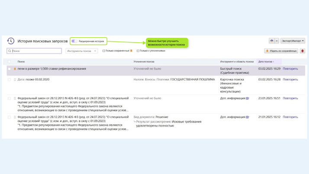The width and height of the screenshot is (309, 174).
Task: Open query 'пени в размере 1/300 ставки рефинансирования'
Action: 52,68
